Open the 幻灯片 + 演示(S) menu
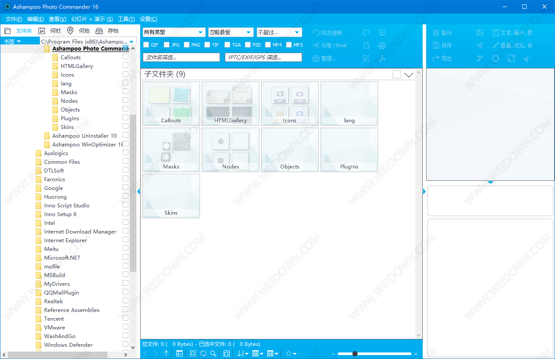Image resolution: width=555 pixels, height=359 pixels. point(92,19)
